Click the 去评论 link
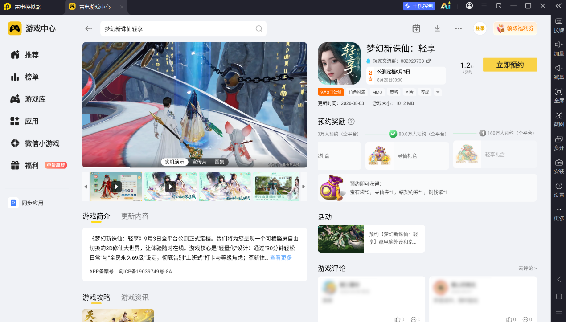The image size is (566, 322). (528, 269)
